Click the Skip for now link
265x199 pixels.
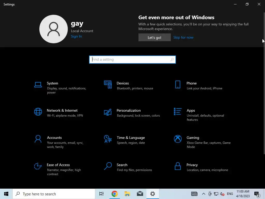[x=183, y=37]
